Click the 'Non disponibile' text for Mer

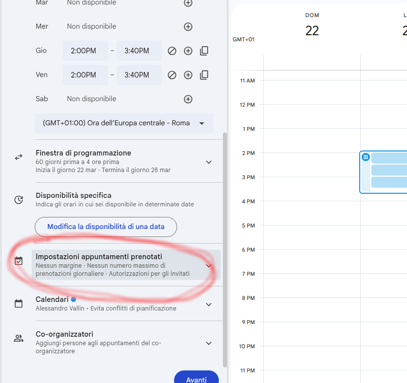[92, 27]
